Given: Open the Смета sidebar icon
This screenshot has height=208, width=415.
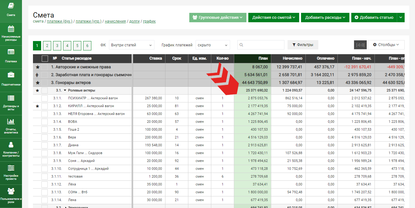Looking at the screenshot, I should click(11, 6).
